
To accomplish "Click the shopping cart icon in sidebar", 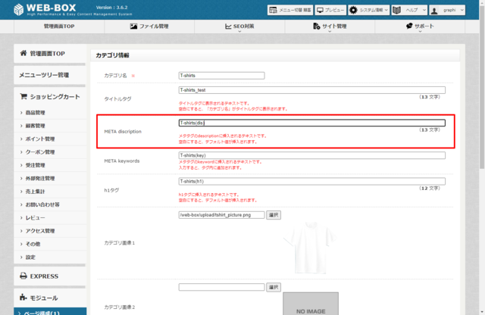I will pyautogui.click(x=23, y=96).
